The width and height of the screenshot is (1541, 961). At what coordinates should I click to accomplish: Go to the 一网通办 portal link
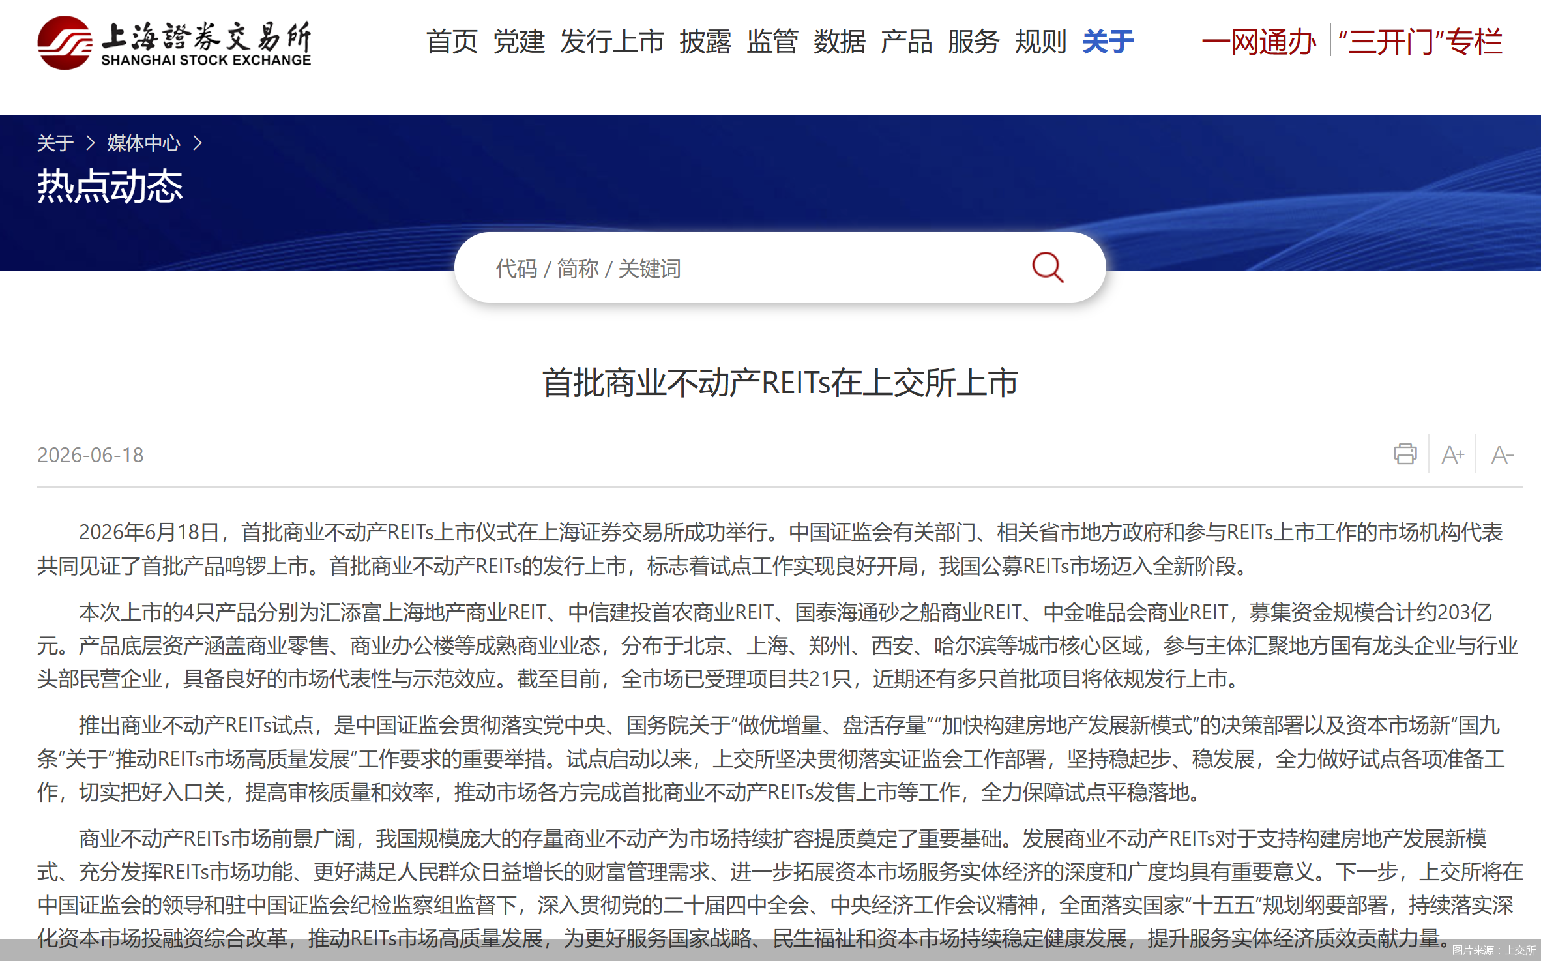pyautogui.click(x=1259, y=42)
